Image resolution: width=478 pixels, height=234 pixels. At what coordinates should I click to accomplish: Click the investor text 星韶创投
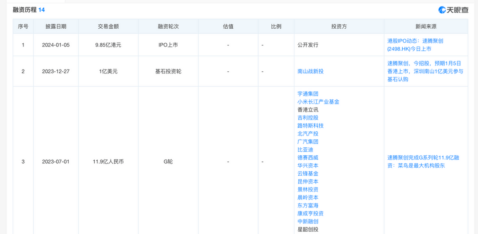pos(308,230)
